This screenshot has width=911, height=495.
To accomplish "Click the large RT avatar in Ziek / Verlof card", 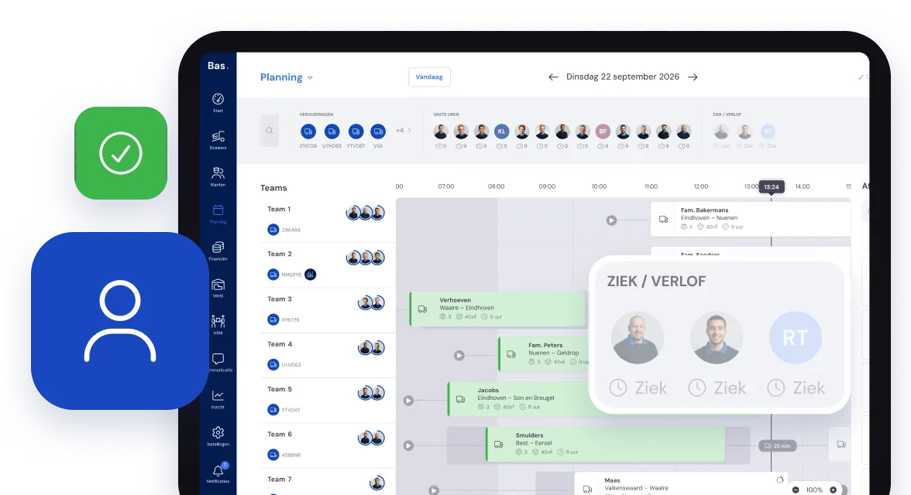I will coord(795,338).
